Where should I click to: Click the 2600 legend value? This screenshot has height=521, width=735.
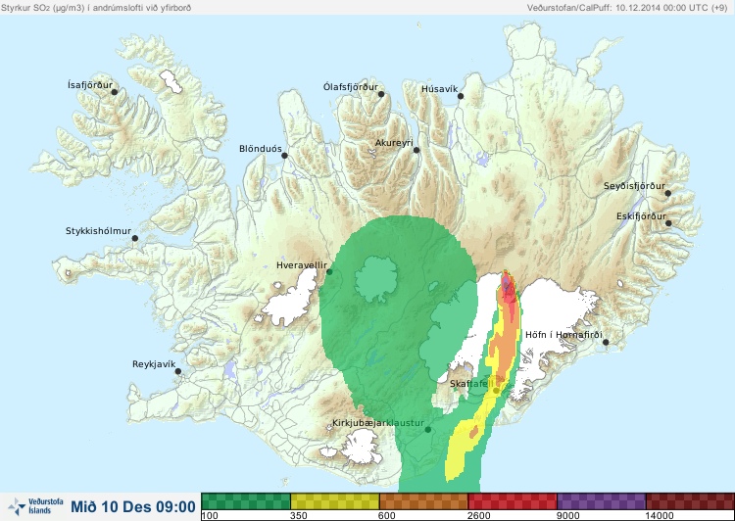[x=479, y=516]
